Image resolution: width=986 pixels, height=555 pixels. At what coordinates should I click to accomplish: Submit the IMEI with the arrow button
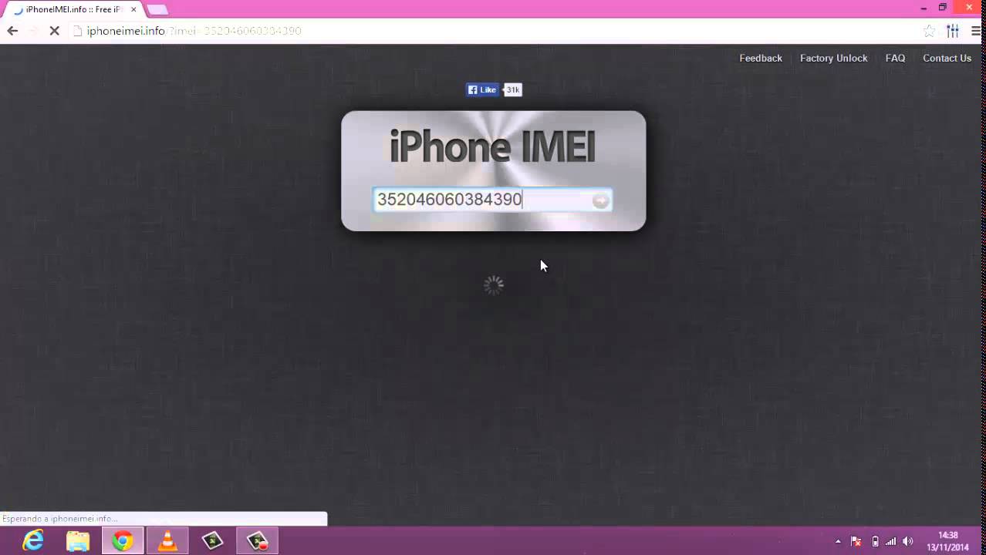coord(601,201)
